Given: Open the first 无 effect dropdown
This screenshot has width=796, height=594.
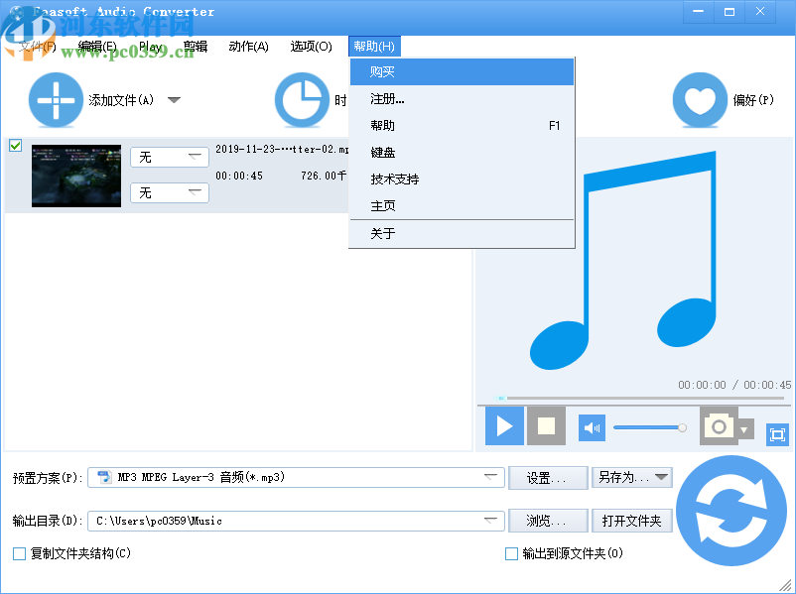Looking at the screenshot, I should (x=169, y=156).
